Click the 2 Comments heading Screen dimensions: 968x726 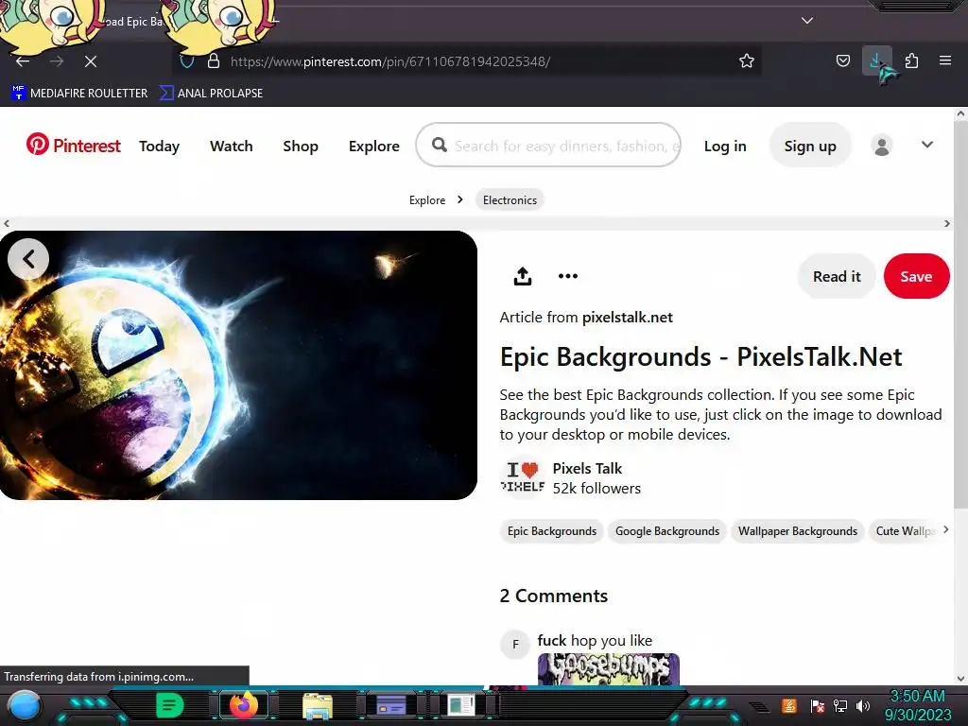pyautogui.click(x=554, y=596)
